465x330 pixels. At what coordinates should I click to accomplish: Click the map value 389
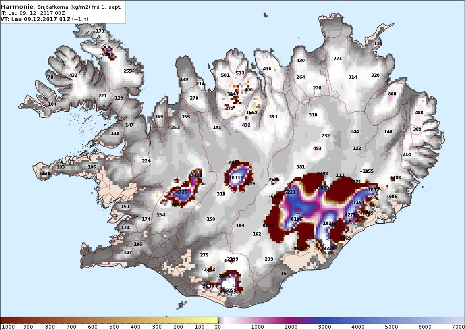point(417,129)
